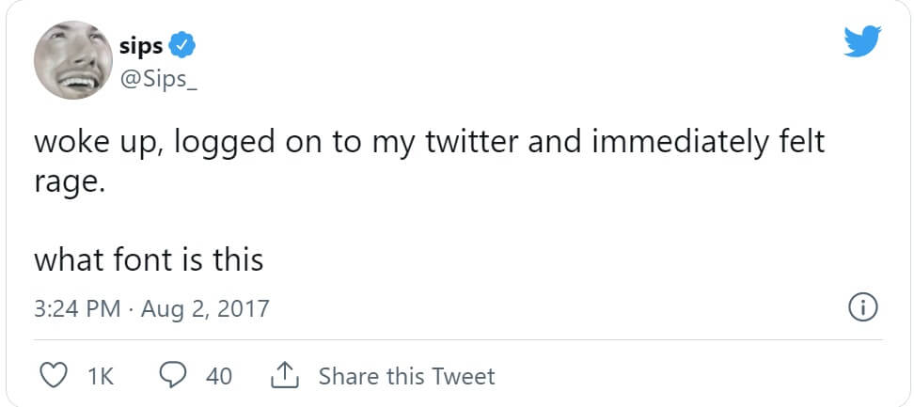Open the sips profile avatar picture

pos(72,59)
